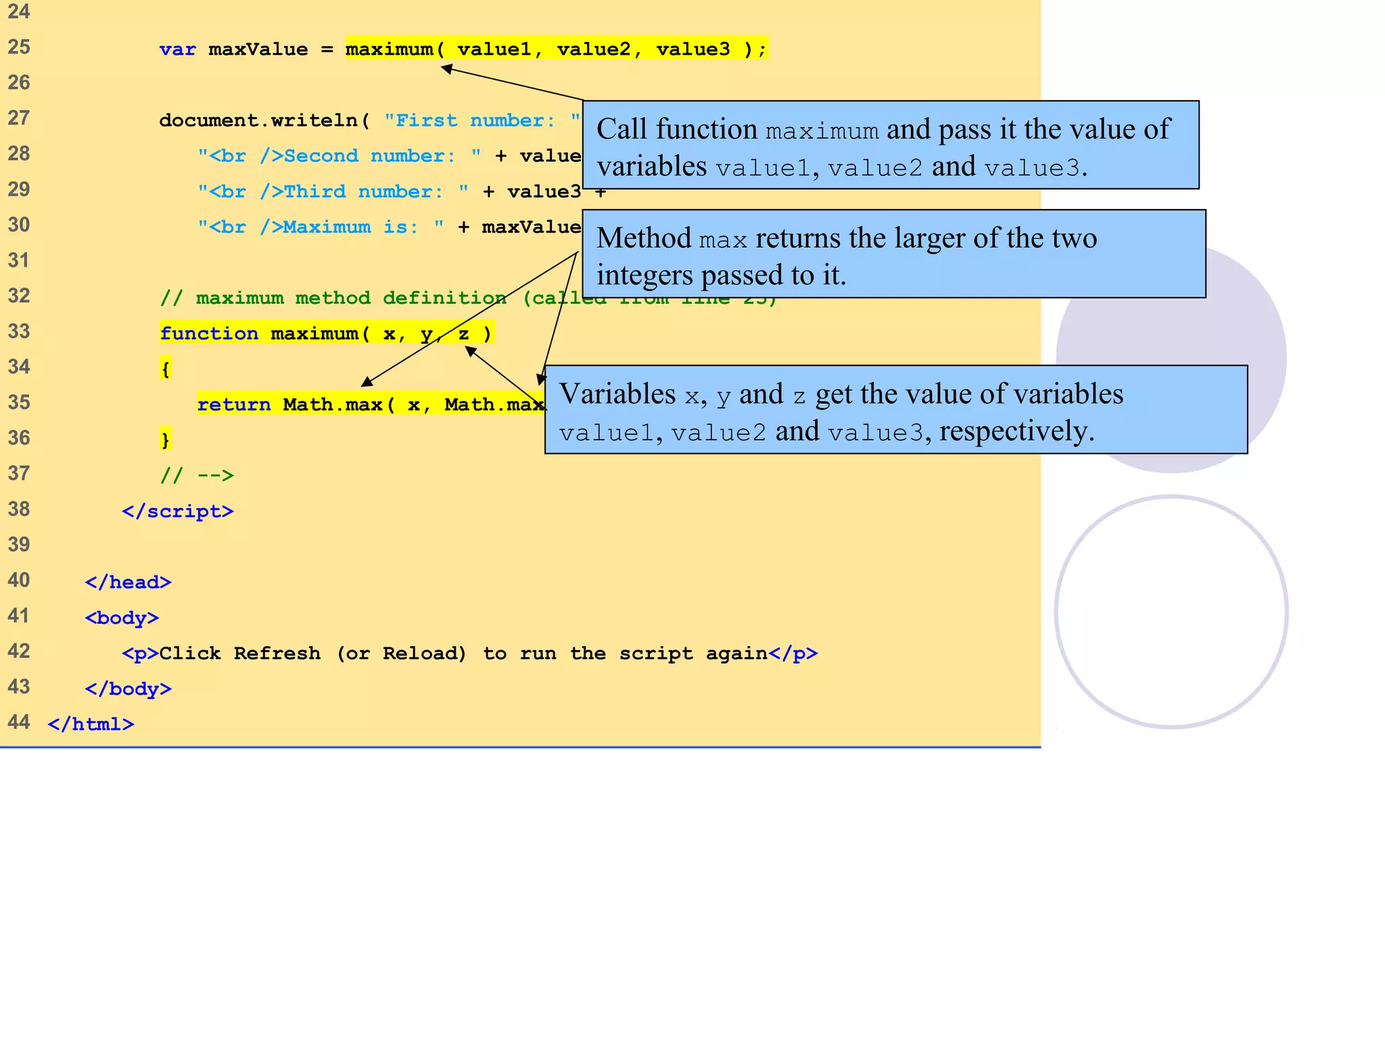
Task: Click the empty outlined circle on the right
Action: [1171, 612]
